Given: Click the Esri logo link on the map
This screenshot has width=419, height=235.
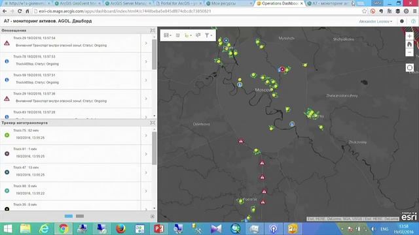Looking at the screenshot, I should click(409, 217).
